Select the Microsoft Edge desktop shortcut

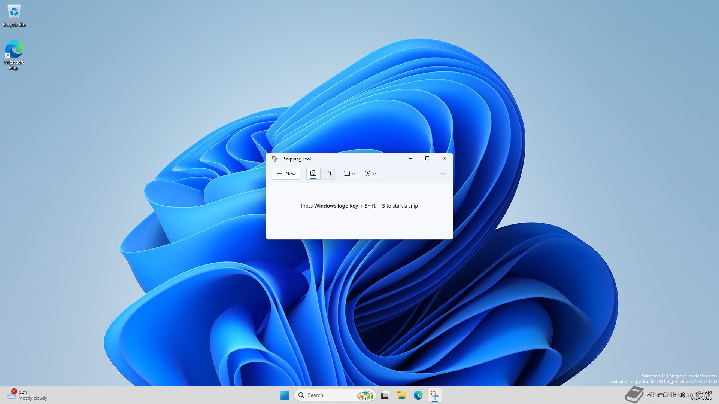[14, 55]
